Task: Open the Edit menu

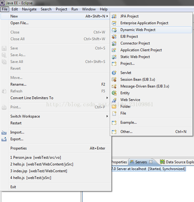Action: click(x=15, y=9)
